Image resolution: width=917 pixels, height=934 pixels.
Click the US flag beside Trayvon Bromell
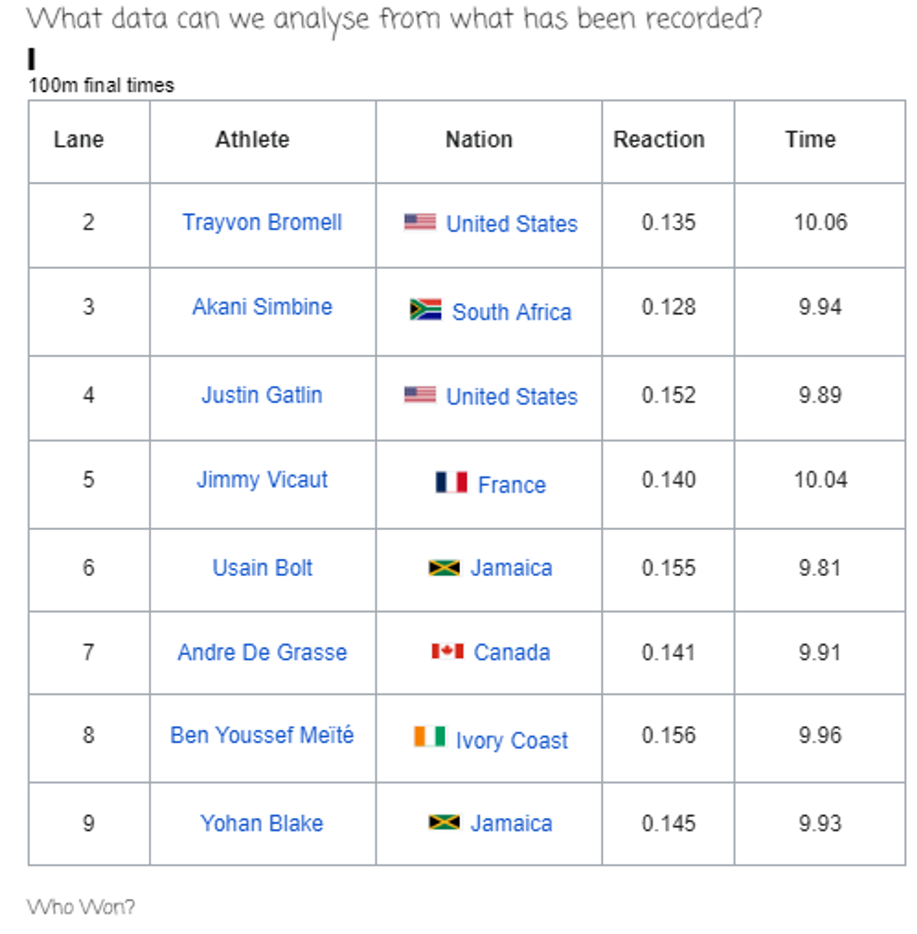[420, 223]
